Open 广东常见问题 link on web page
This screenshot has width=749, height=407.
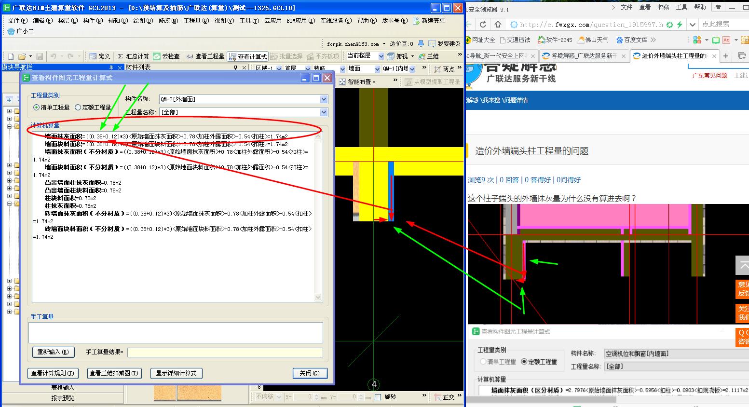[710, 76]
